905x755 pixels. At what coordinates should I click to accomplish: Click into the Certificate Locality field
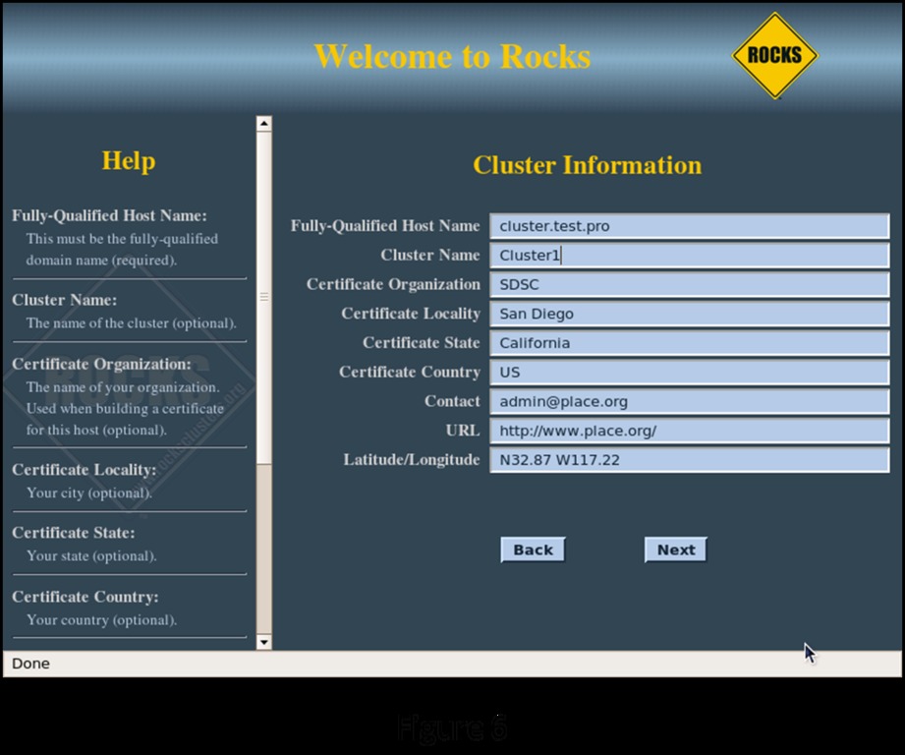point(688,314)
